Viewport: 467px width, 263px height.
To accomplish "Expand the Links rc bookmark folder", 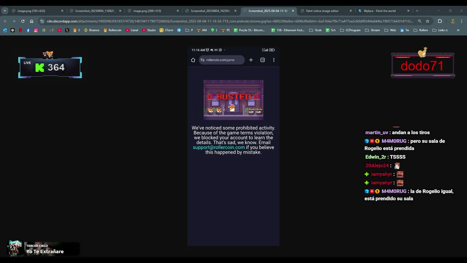I will point(440,30).
